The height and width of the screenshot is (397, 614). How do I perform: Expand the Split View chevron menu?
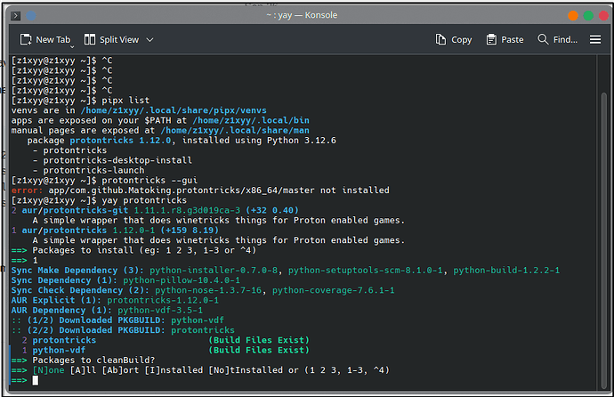[149, 39]
